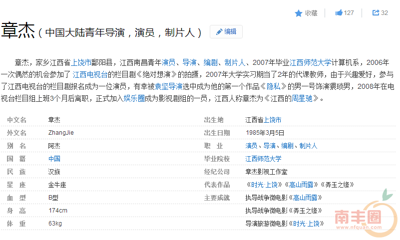
Task: Click 制片人 link in 职业 row
Action: [x=308, y=146]
